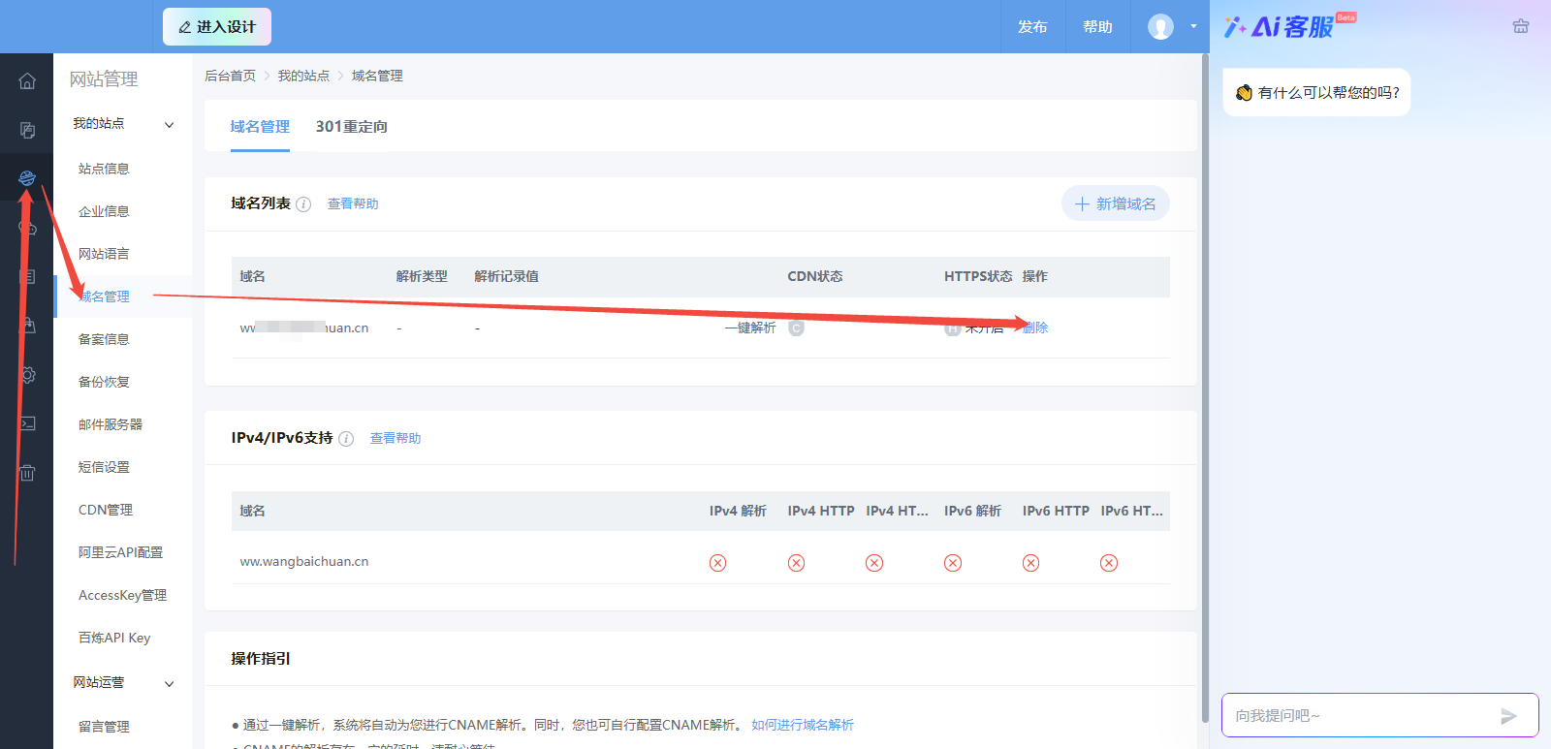Click the info icon beside 域名列表
Image resolution: width=1551 pixels, height=749 pixels.
tap(303, 204)
